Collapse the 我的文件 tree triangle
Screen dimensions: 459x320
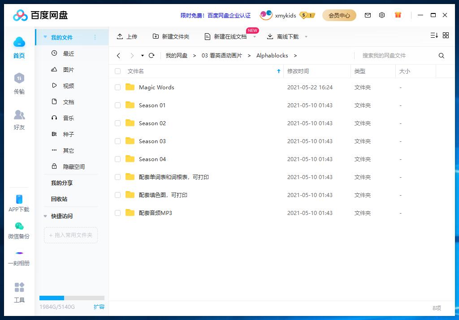tap(45, 37)
